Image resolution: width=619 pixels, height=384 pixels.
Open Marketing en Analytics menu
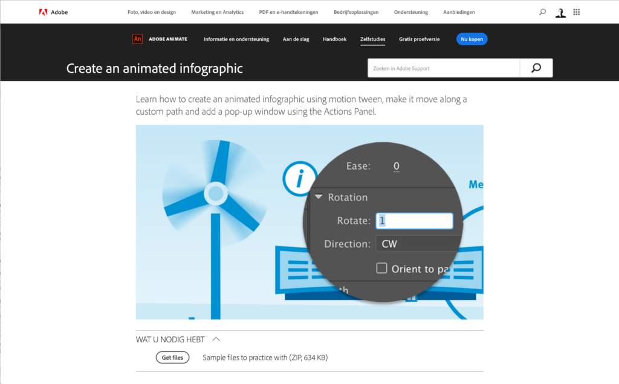(217, 12)
